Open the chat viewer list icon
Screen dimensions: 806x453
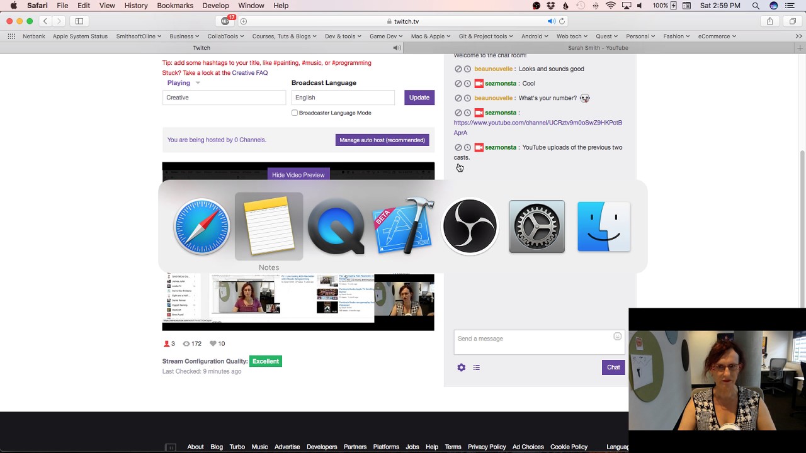pyautogui.click(x=477, y=367)
